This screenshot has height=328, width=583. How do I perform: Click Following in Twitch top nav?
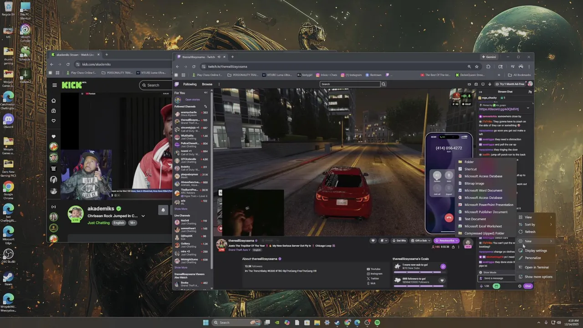[x=190, y=84]
